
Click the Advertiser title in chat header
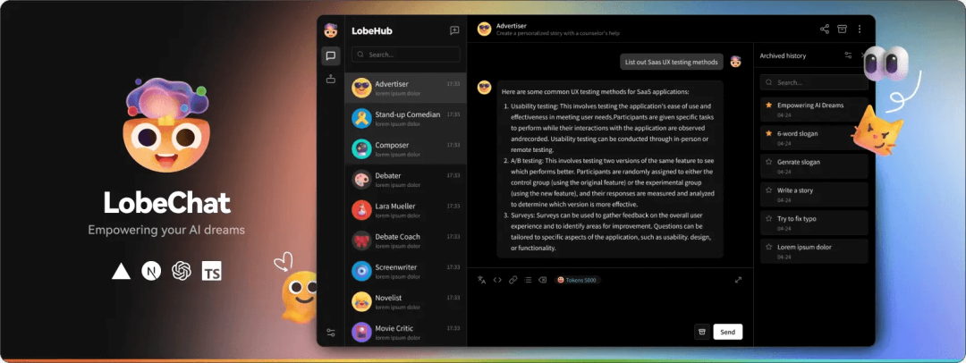point(512,26)
